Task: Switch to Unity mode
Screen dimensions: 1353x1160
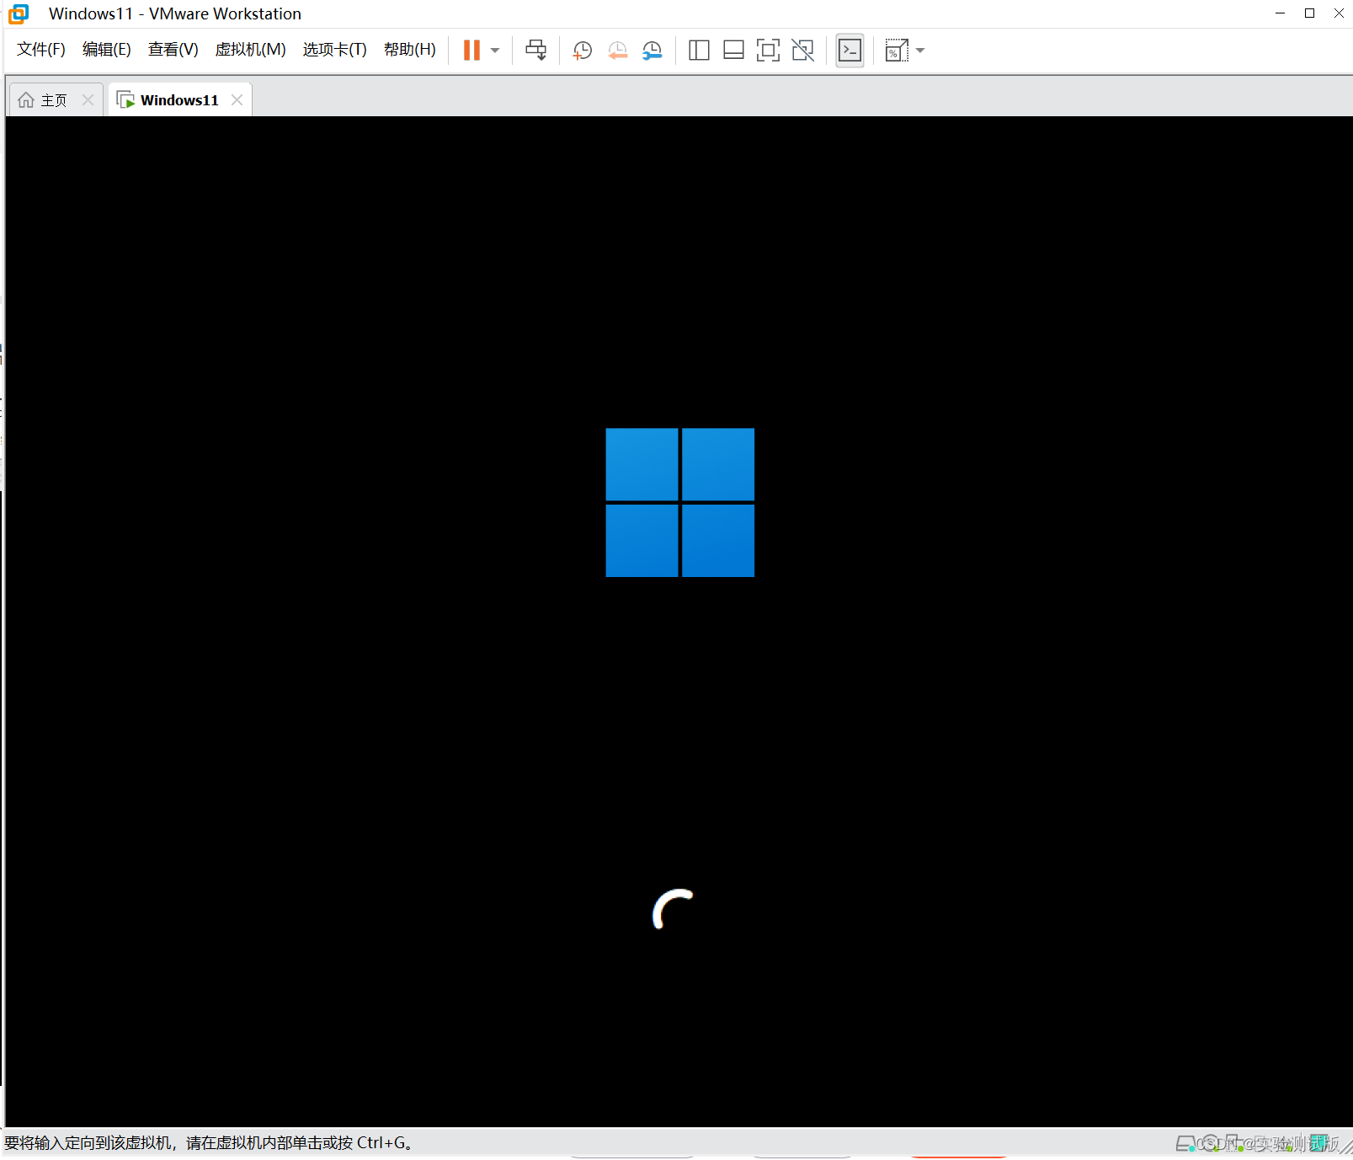Action: (802, 50)
